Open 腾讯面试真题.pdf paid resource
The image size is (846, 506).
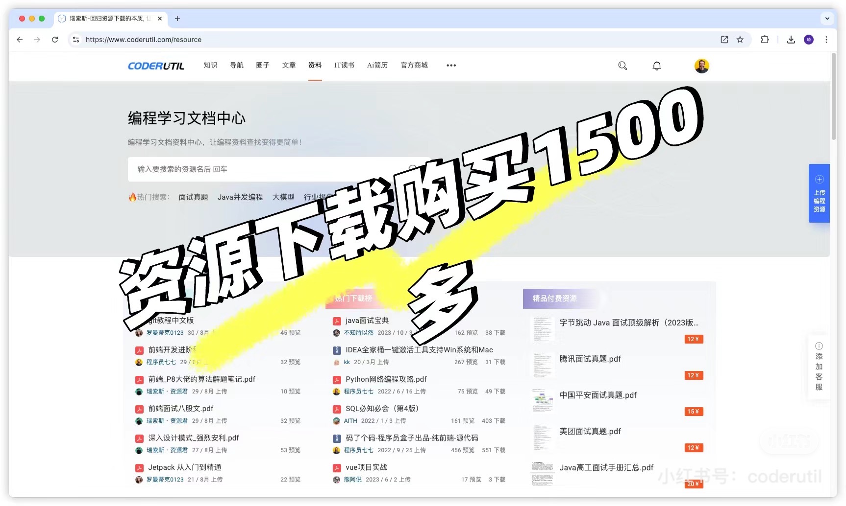590,359
